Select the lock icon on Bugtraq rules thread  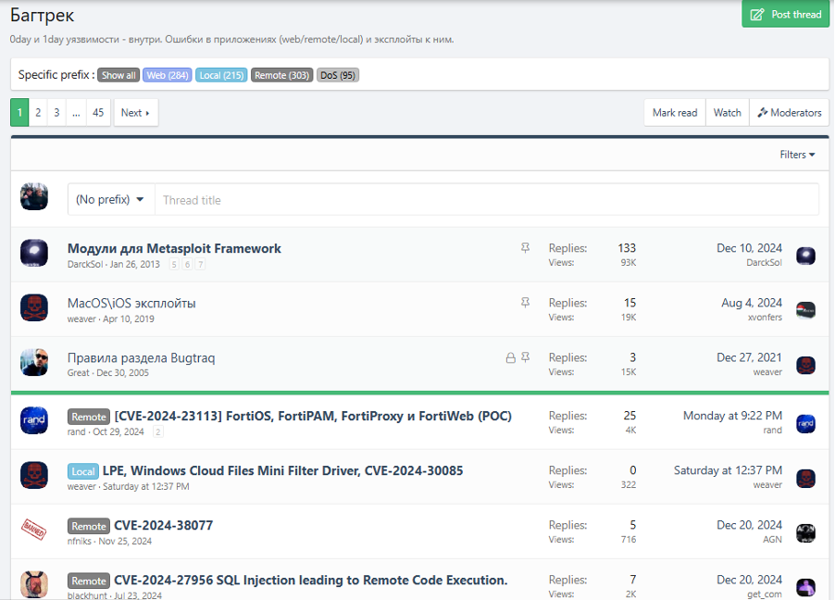pyautogui.click(x=510, y=357)
